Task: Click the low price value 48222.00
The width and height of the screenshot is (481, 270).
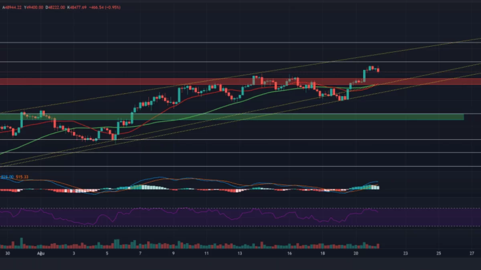Action: point(57,7)
